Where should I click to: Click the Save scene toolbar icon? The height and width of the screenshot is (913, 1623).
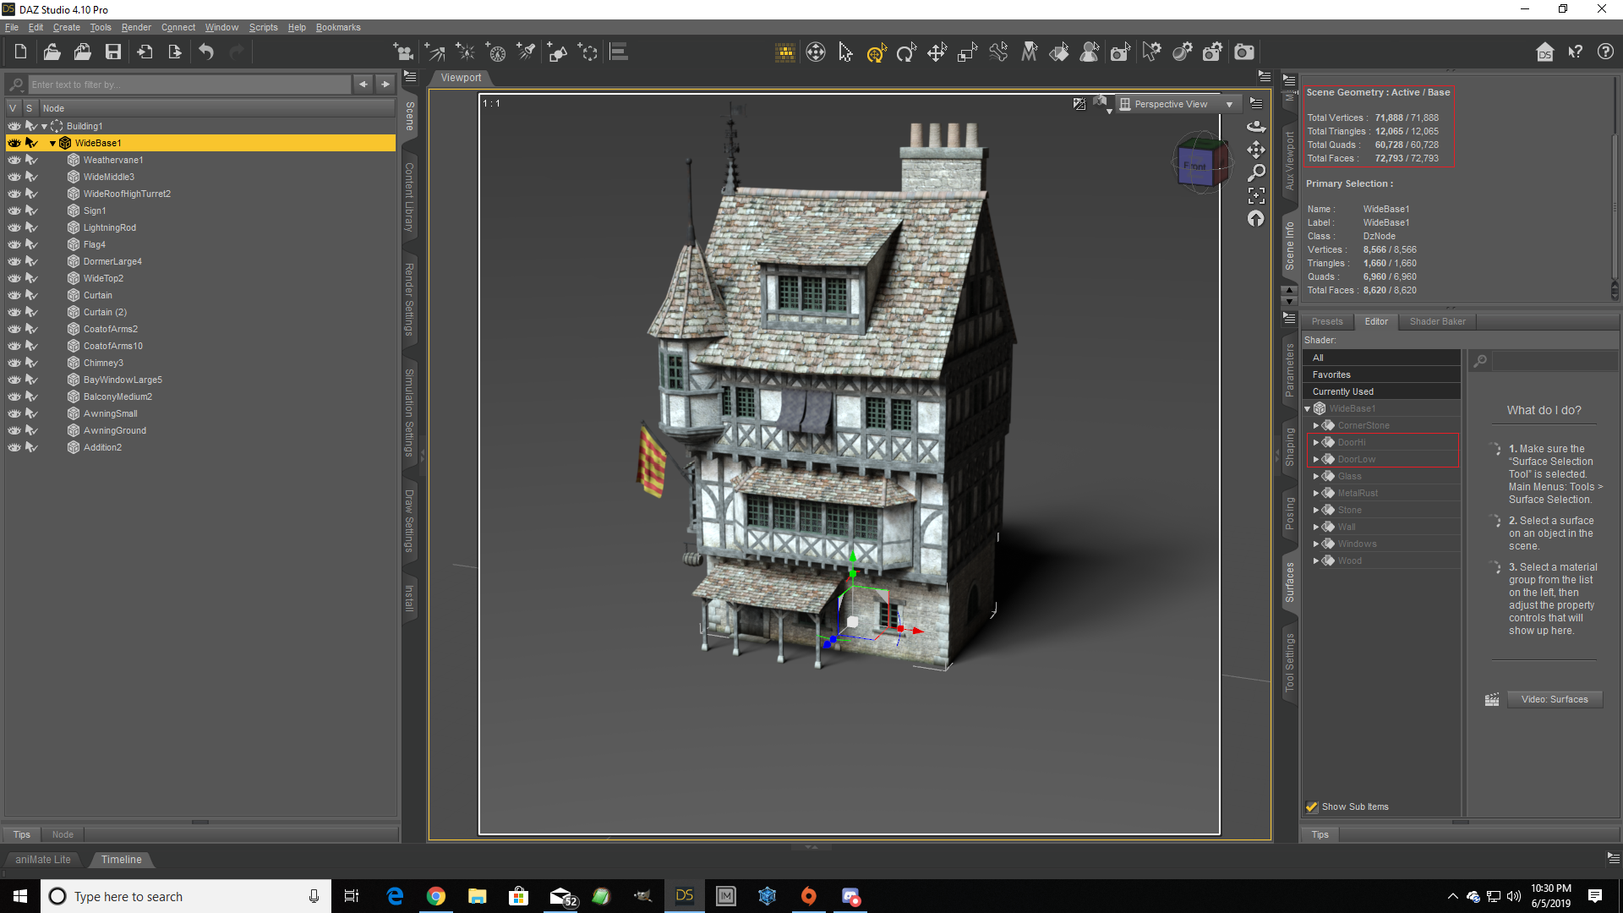click(x=112, y=52)
